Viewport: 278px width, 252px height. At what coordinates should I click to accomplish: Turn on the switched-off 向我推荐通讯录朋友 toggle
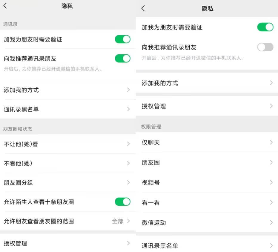[x=265, y=47]
